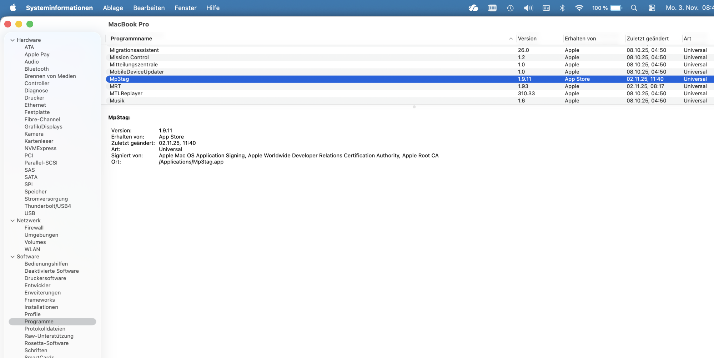Image resolution: width=714 pixels, height=358 pixels.
Task: Select the Mitteilungszentrale row
Action: click(410, 65)
